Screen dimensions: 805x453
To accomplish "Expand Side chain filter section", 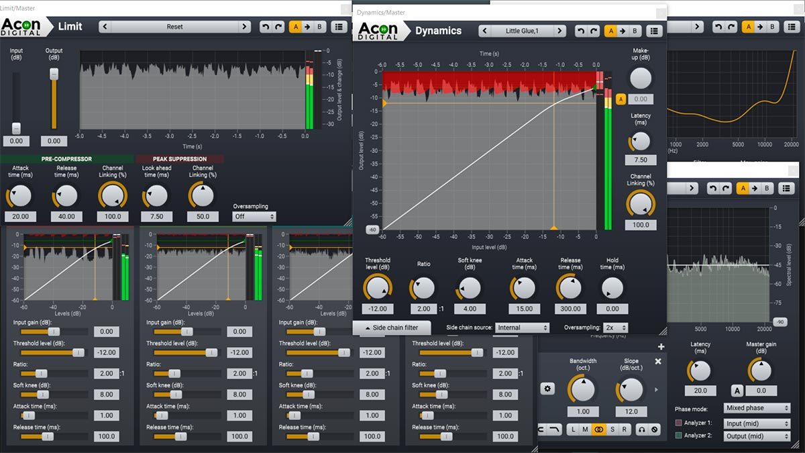I will pos(392,328).
